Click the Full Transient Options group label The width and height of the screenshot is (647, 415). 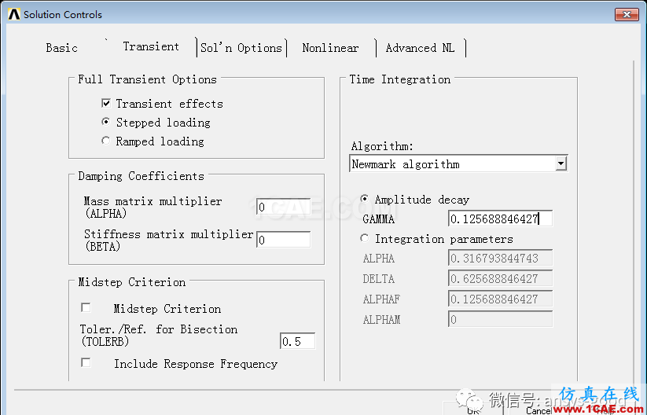pyautogui.click(x=147, y=79)
